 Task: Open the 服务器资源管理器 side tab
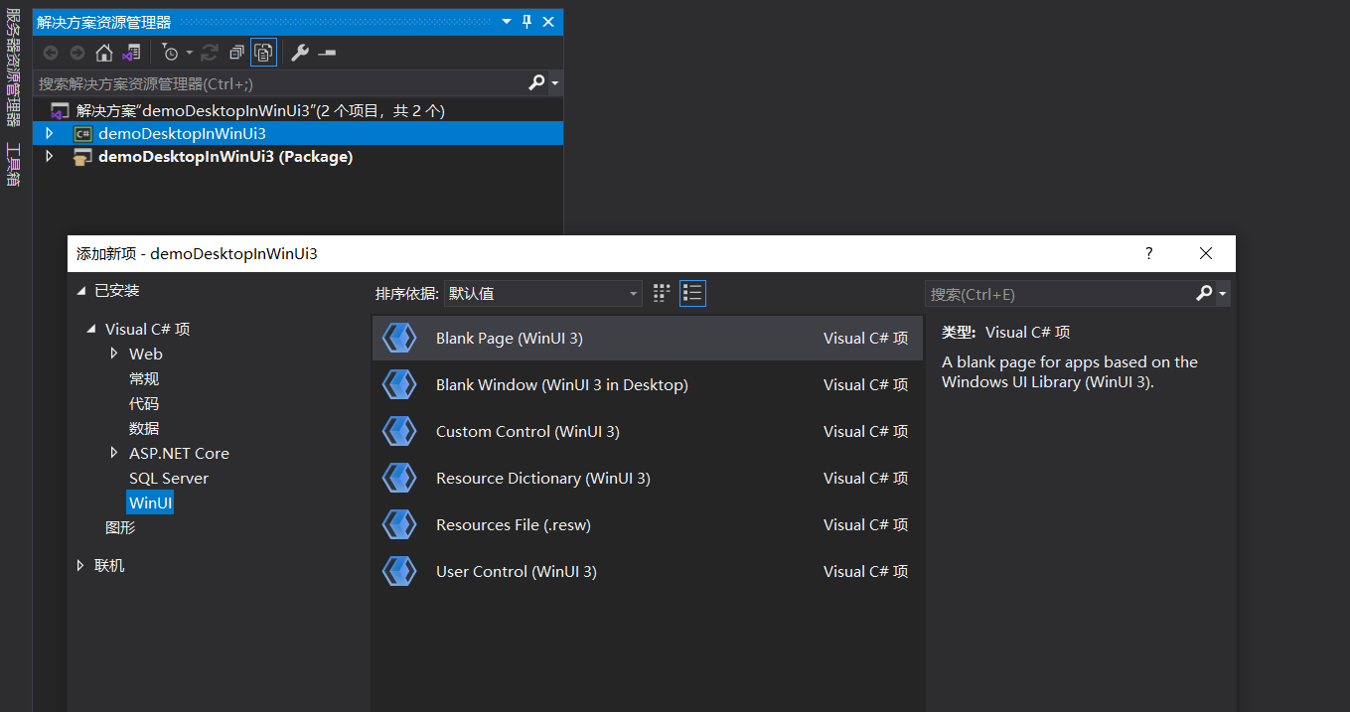(x=14, y=68)
